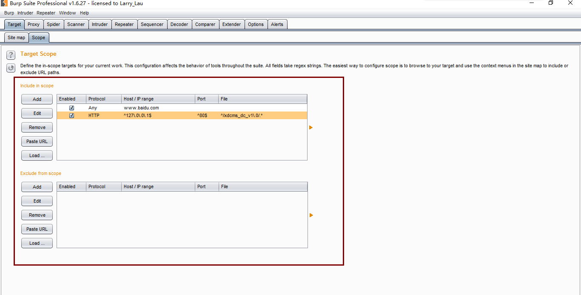
Task: Uncheck the Enabled box for www.baidu.com
Action: [71, 108]
